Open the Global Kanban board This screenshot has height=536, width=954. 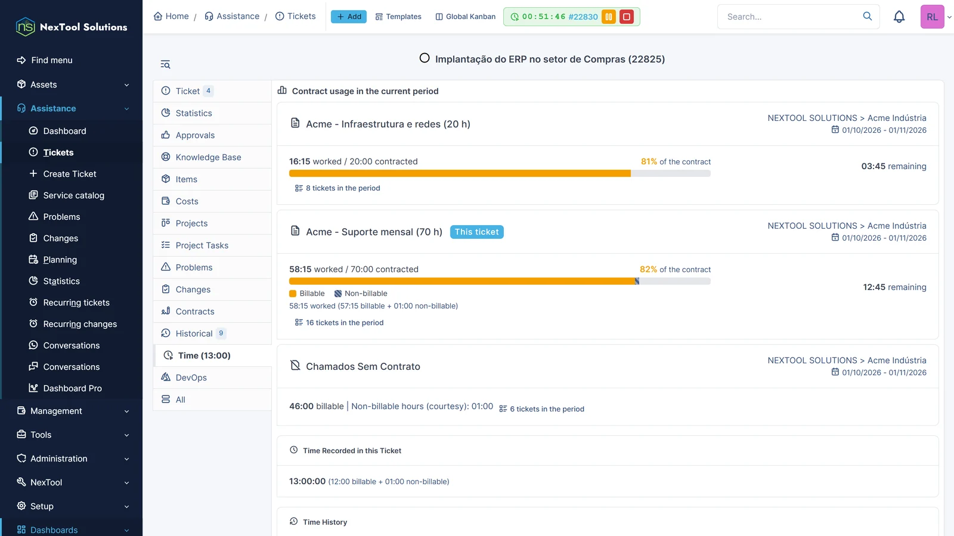click(x=466, y=17)
